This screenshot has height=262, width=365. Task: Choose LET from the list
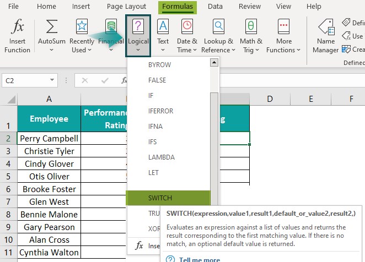[169, 172]
